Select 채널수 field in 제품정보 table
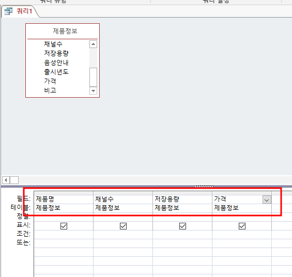Image resolution: width=292 pixels, height=277 pixels. point(53,44)
